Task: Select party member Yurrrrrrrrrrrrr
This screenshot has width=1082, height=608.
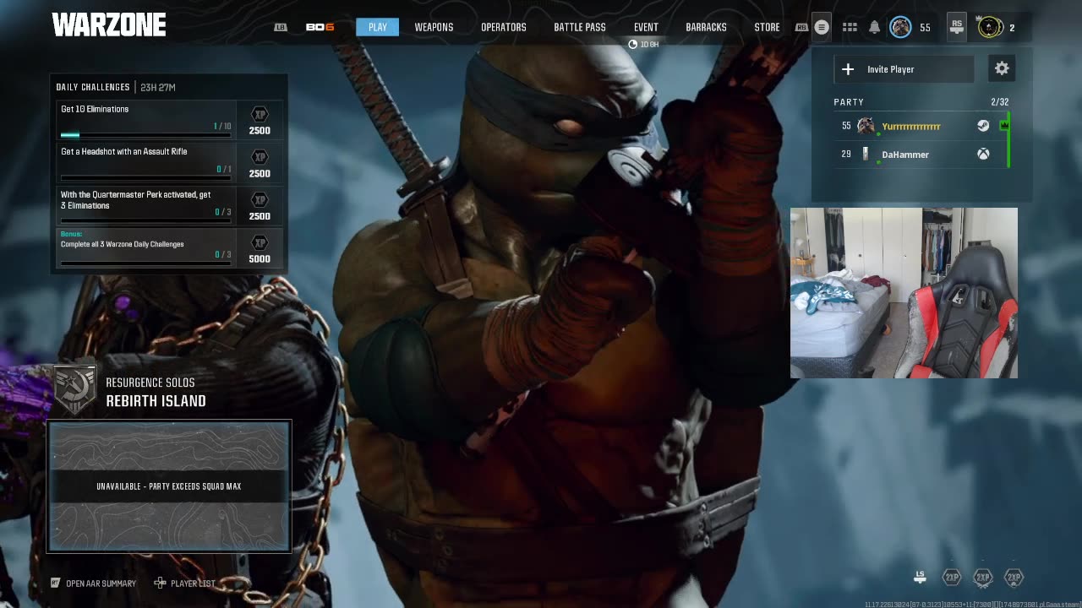Action: point(921,126)
